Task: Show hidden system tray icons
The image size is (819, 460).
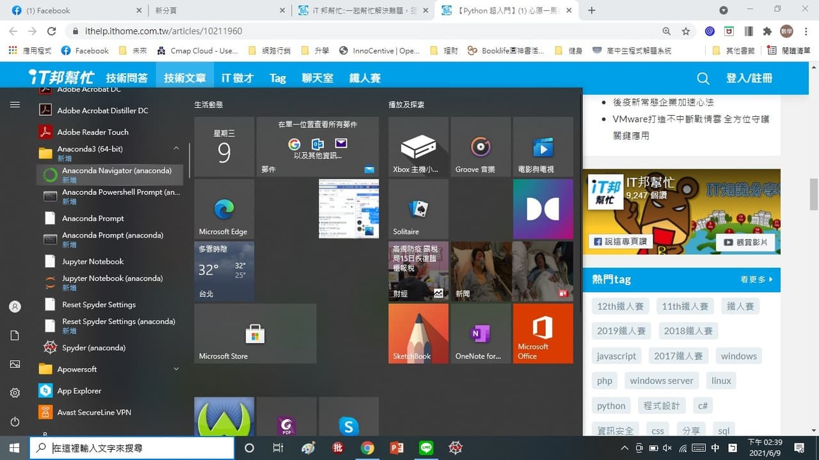Action: tap(625, 448)
